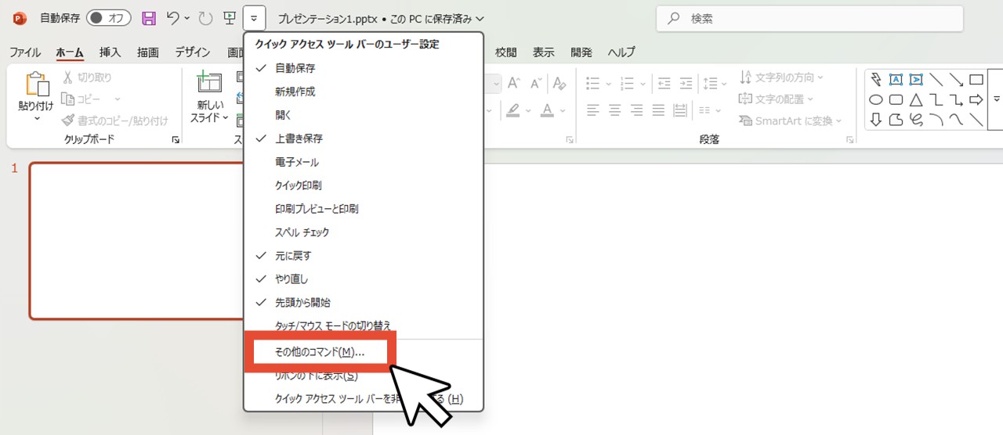Open the 文字の配置 dropdown
1003x435 pixels.
pyautogui.click(x=810, y=99)
